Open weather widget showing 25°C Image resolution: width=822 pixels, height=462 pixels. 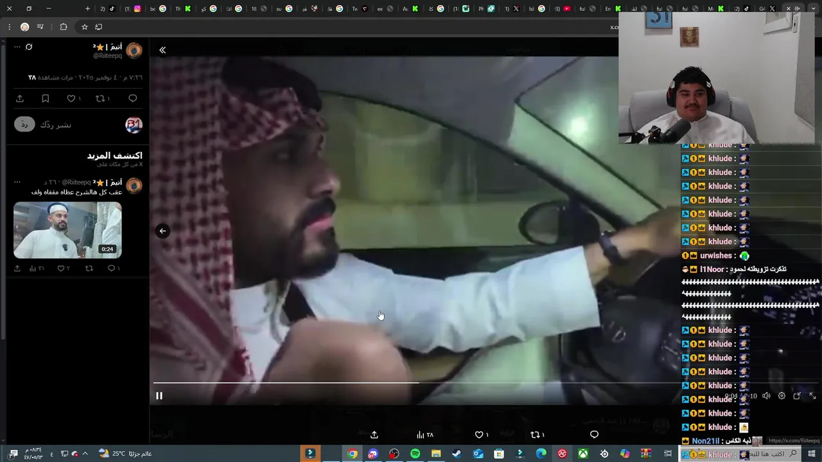[x=126, y=454]
